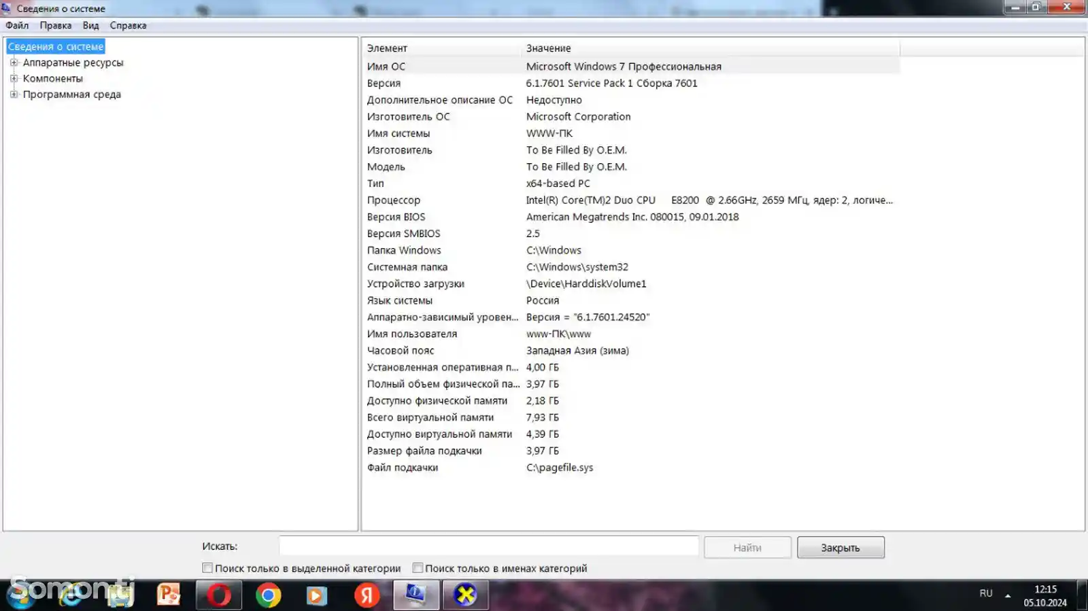Select the Имя пользователя row
This screenshot has width=1088, height=611.
pos(631,334)
